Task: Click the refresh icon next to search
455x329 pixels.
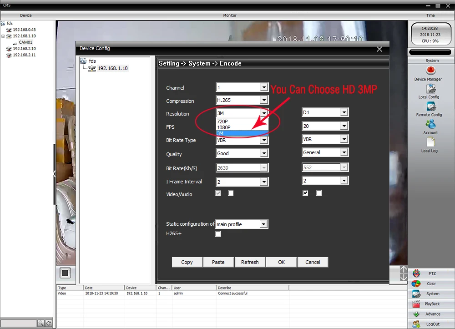Action: (49, 323)
